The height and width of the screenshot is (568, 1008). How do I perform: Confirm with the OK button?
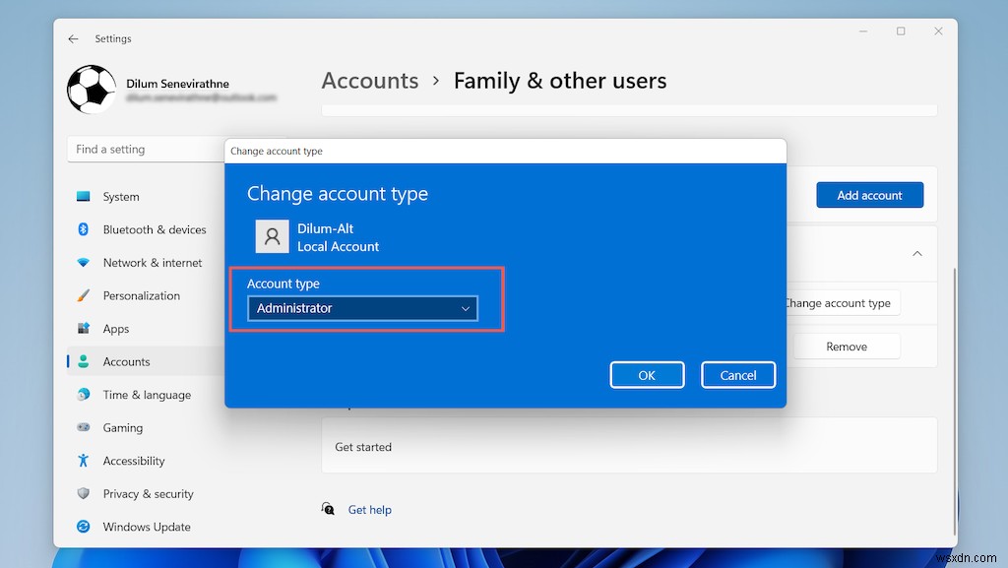tap(647, 374)
